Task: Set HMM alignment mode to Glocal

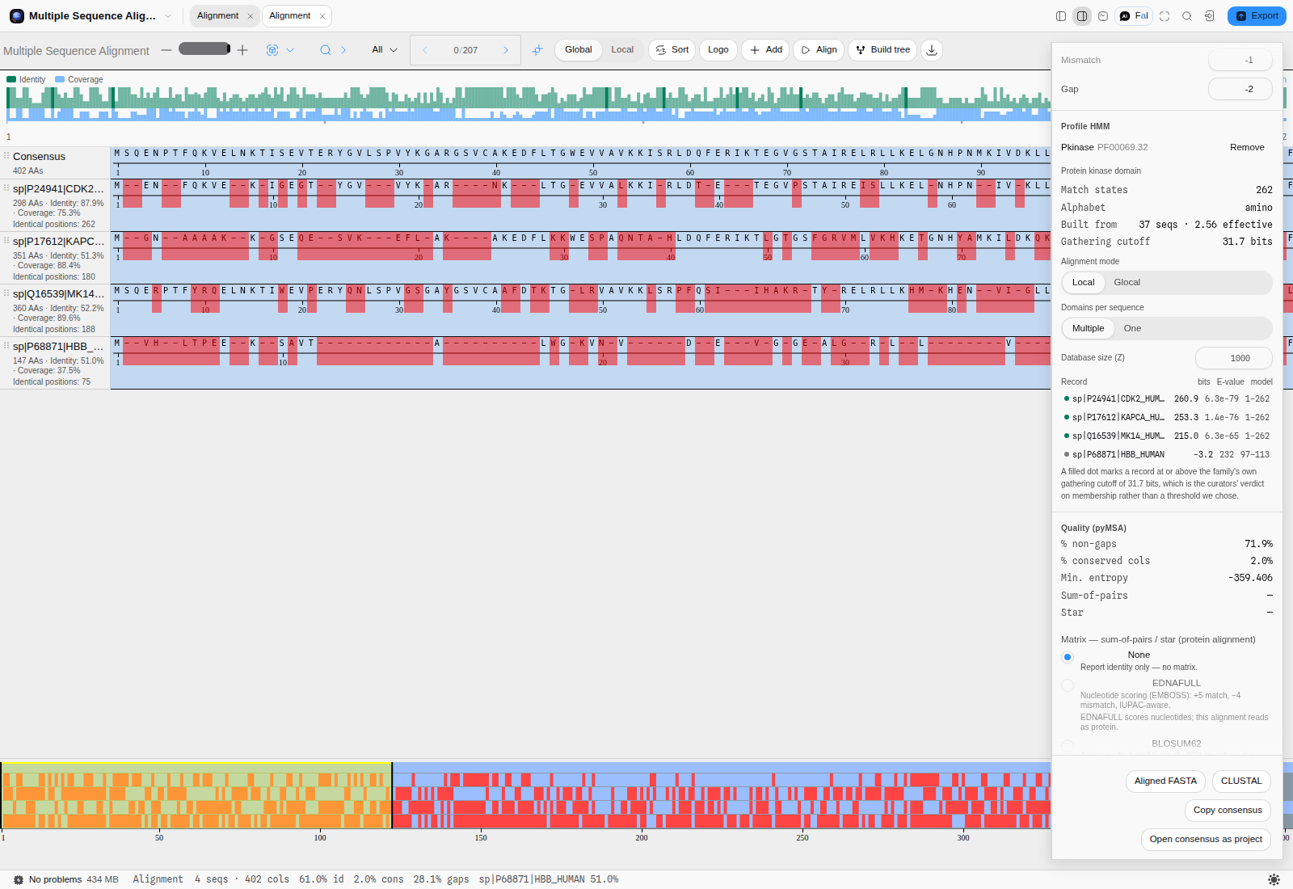Action: (1127, 283)
